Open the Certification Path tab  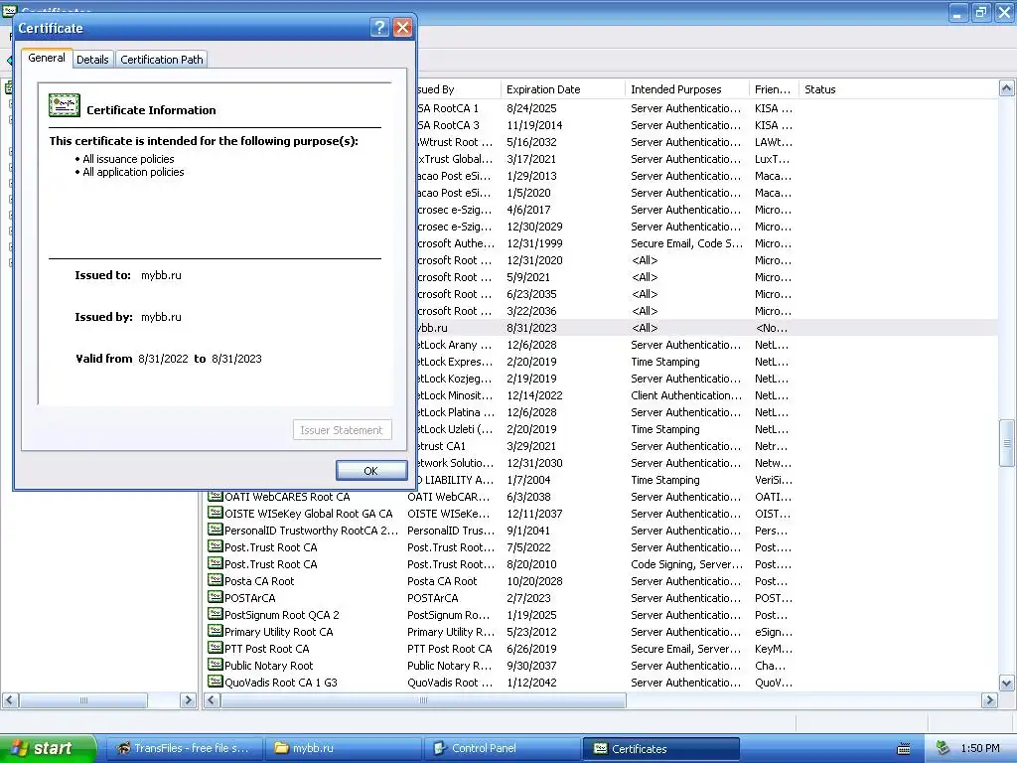[x=162, y=59]
